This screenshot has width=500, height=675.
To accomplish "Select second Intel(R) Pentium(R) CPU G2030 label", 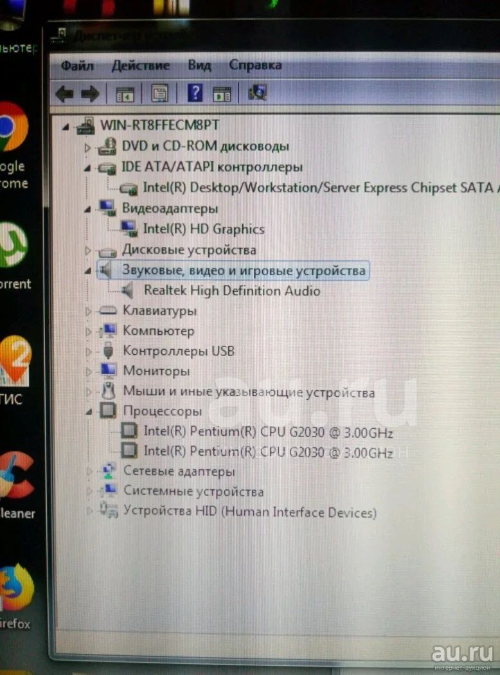I will [269, 451].
